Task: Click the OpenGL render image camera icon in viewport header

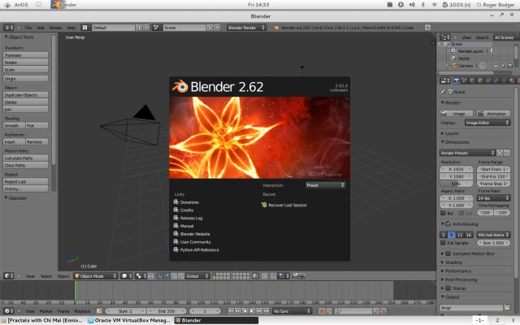Action: point(295,276)
